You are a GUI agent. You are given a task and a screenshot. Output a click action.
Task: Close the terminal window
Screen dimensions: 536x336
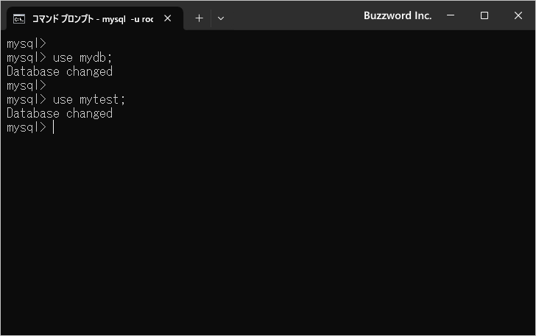pyautogui.click(x=518, y=15)
